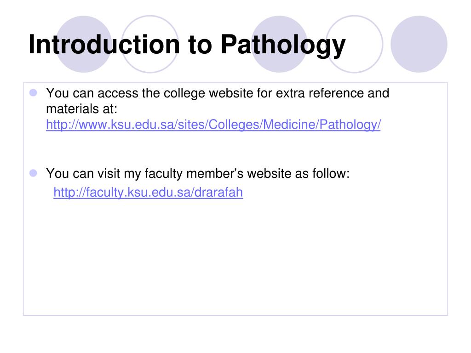Click the outlined circle behind "to" in title
This screenshot has height=353, width=471.
coord(150,44)
